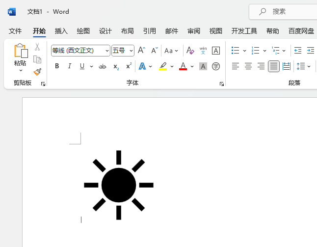Center align text
This screenshot has width=317, height=247.
point(248,66)
